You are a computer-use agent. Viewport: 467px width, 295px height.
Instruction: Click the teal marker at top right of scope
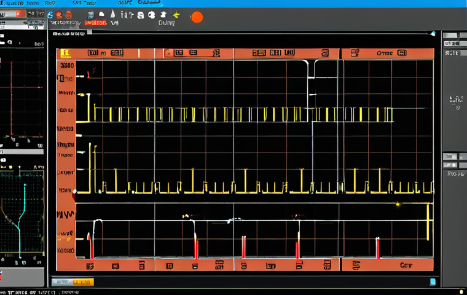[x=433, y=33]
